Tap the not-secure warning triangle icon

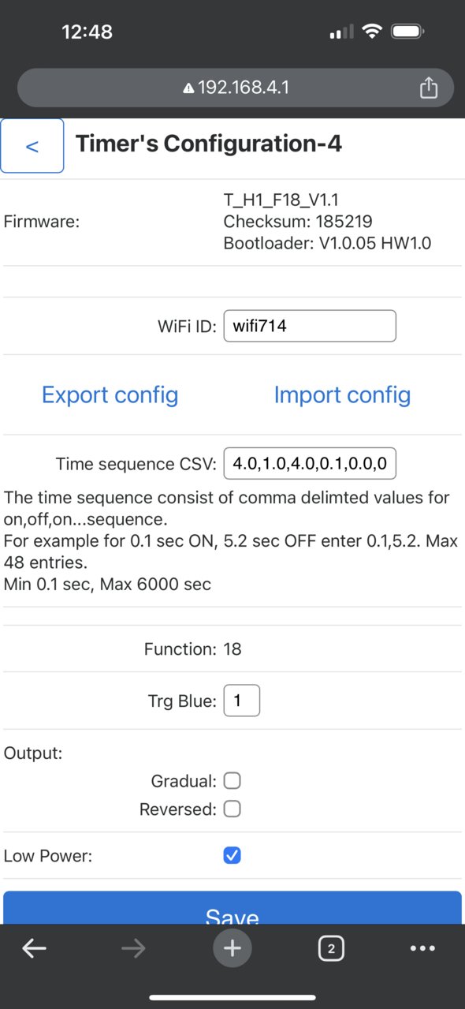click(x=188, y=88)
